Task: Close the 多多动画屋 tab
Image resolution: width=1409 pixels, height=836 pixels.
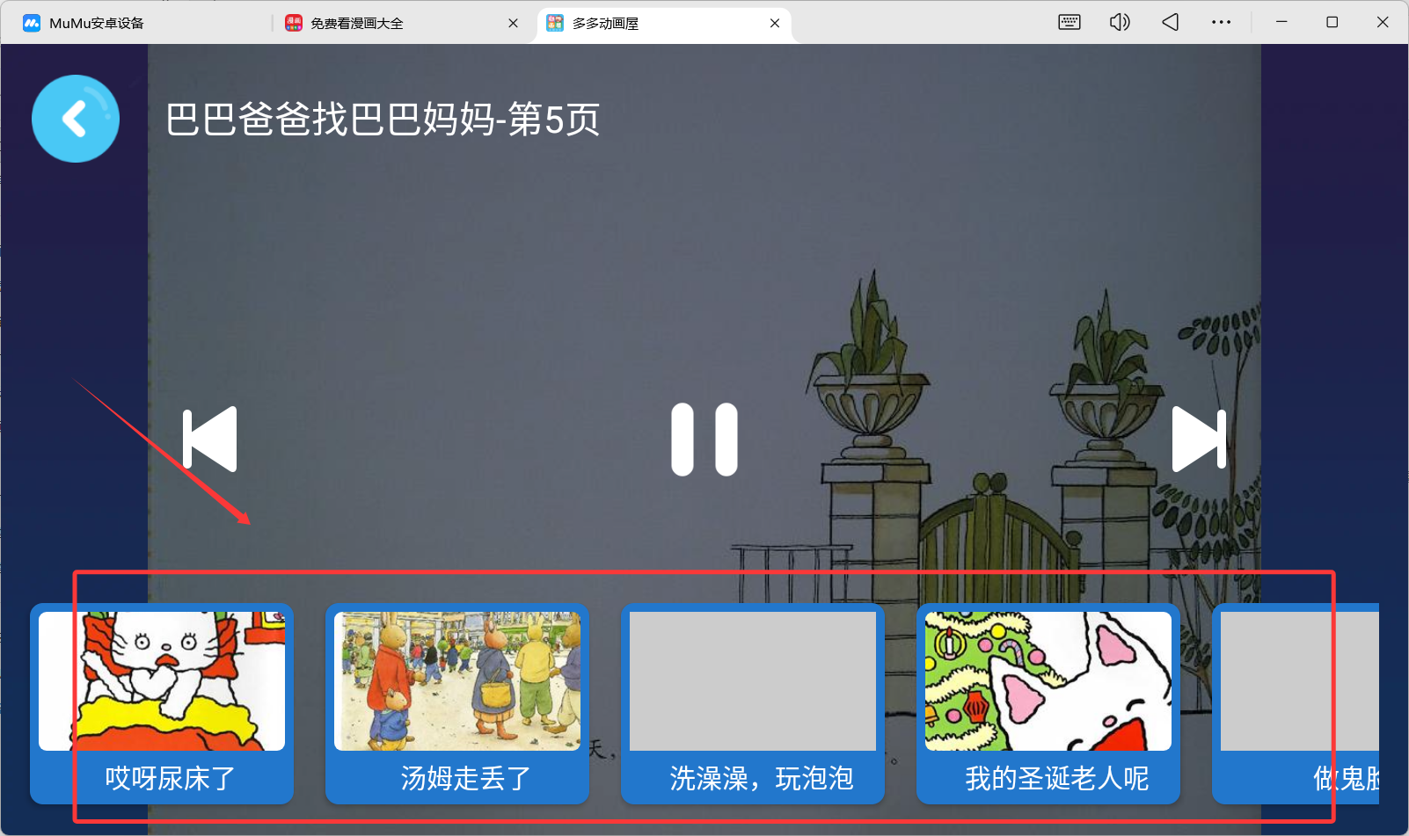Action: [774, 23]
